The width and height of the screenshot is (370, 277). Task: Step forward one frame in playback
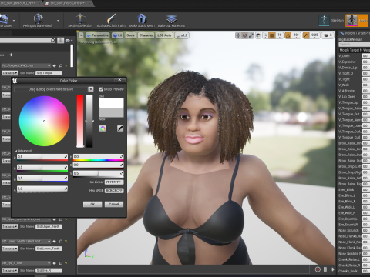(x=332, y=269)
